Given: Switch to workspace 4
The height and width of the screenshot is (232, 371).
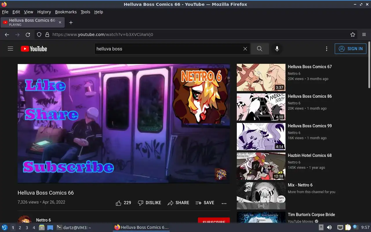Looking at the screenshot, I should [x=34, y=228].
